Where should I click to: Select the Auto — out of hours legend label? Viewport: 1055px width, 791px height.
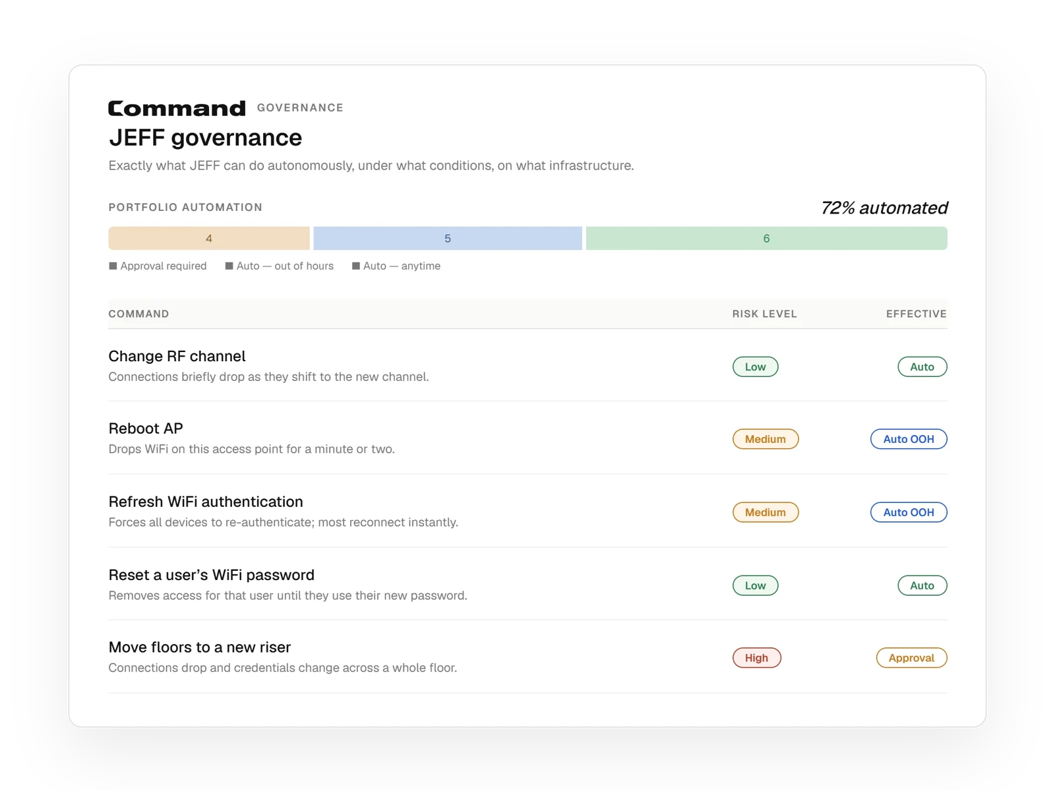coord(285,266)
